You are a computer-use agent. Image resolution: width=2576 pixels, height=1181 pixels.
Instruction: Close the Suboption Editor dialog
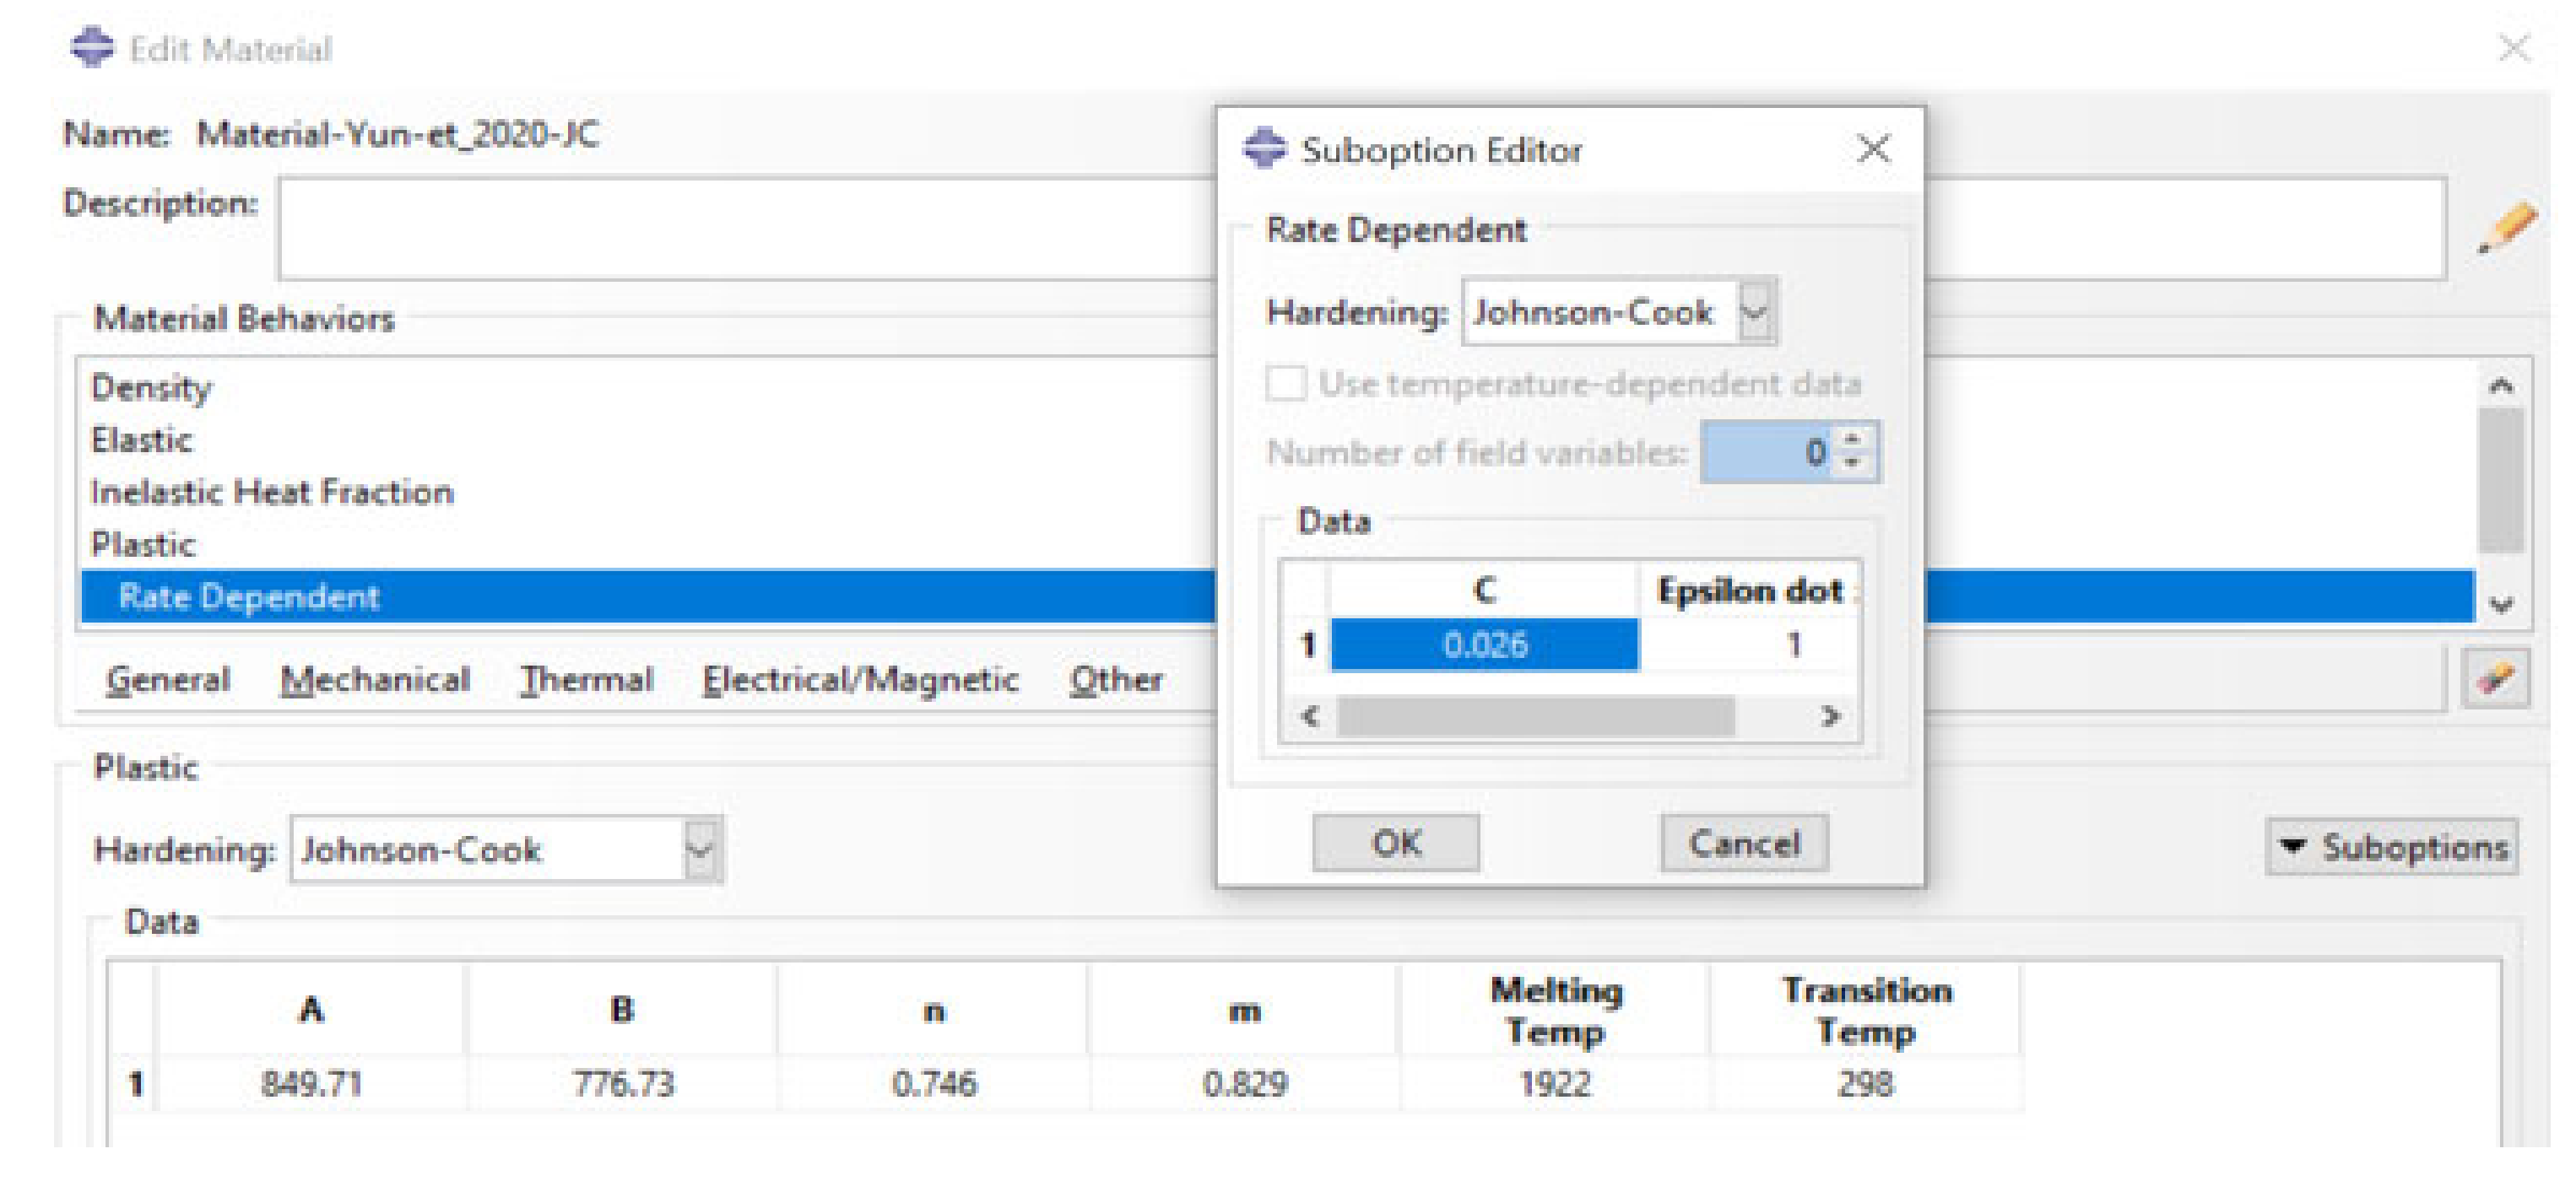[1873, 150]
